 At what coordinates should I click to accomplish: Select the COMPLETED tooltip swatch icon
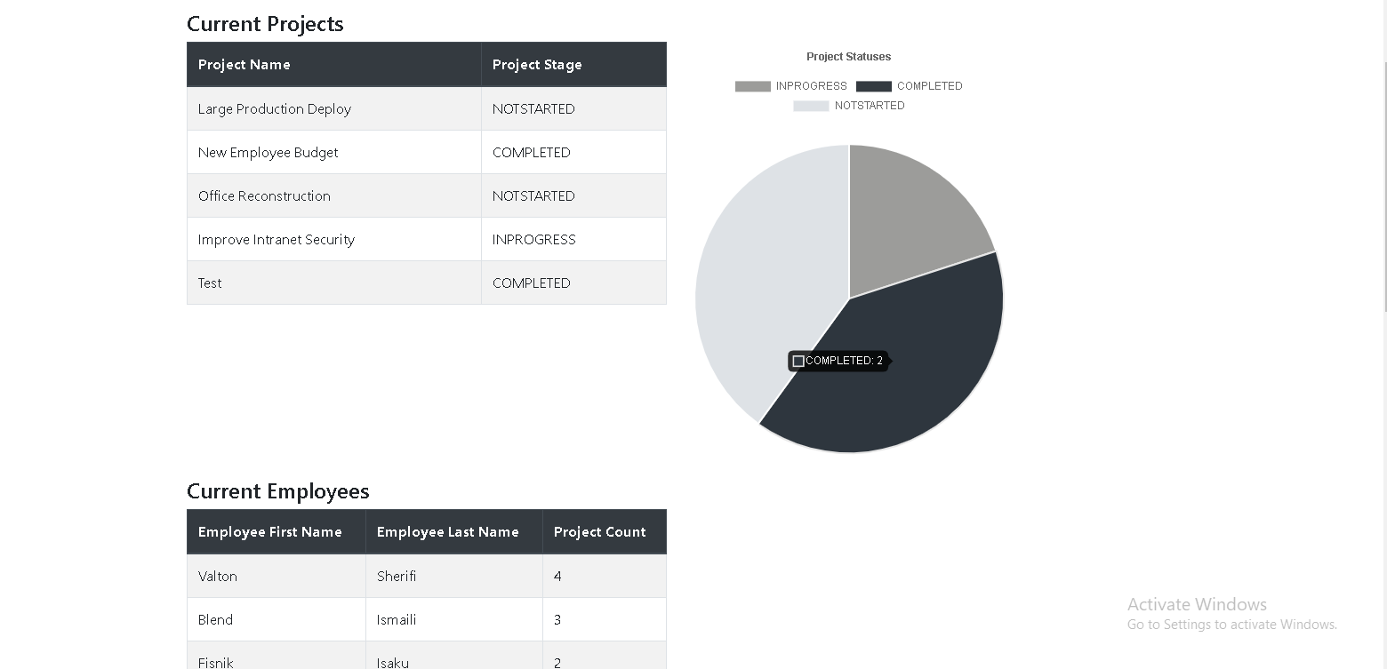[x=798, y=360]
